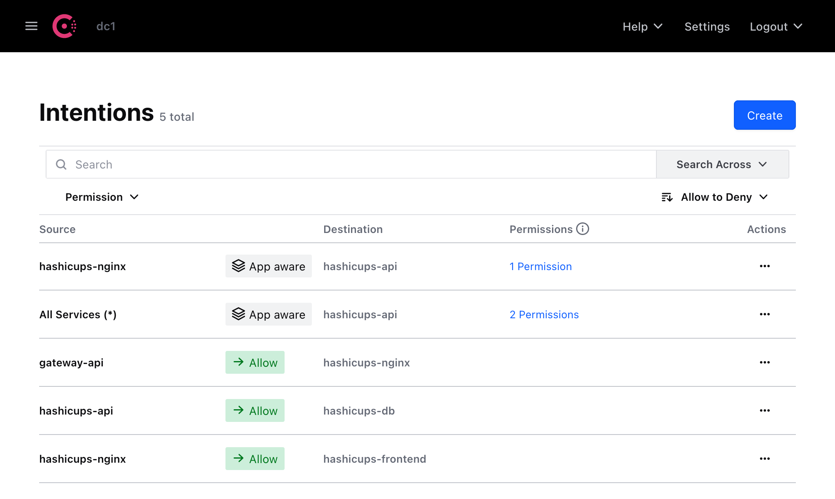Open the Help menu
The width and height of the screenshot is (835, 499).
[x=642, y=27]
